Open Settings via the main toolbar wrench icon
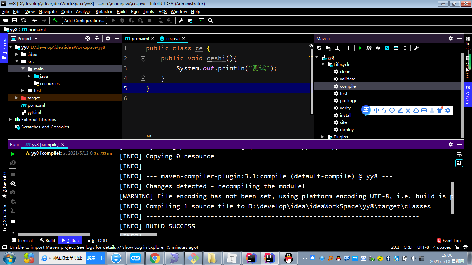This screenshot has width=472, height=265. tap(181, 20)
